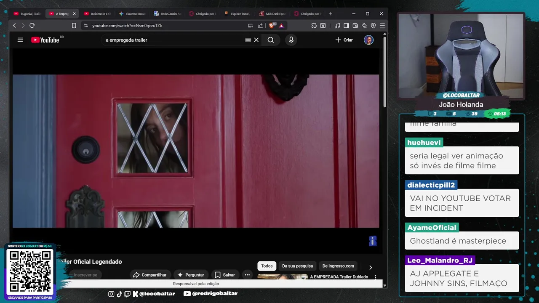
Task: Open the media control music note icon
Action: click(337, 26)
